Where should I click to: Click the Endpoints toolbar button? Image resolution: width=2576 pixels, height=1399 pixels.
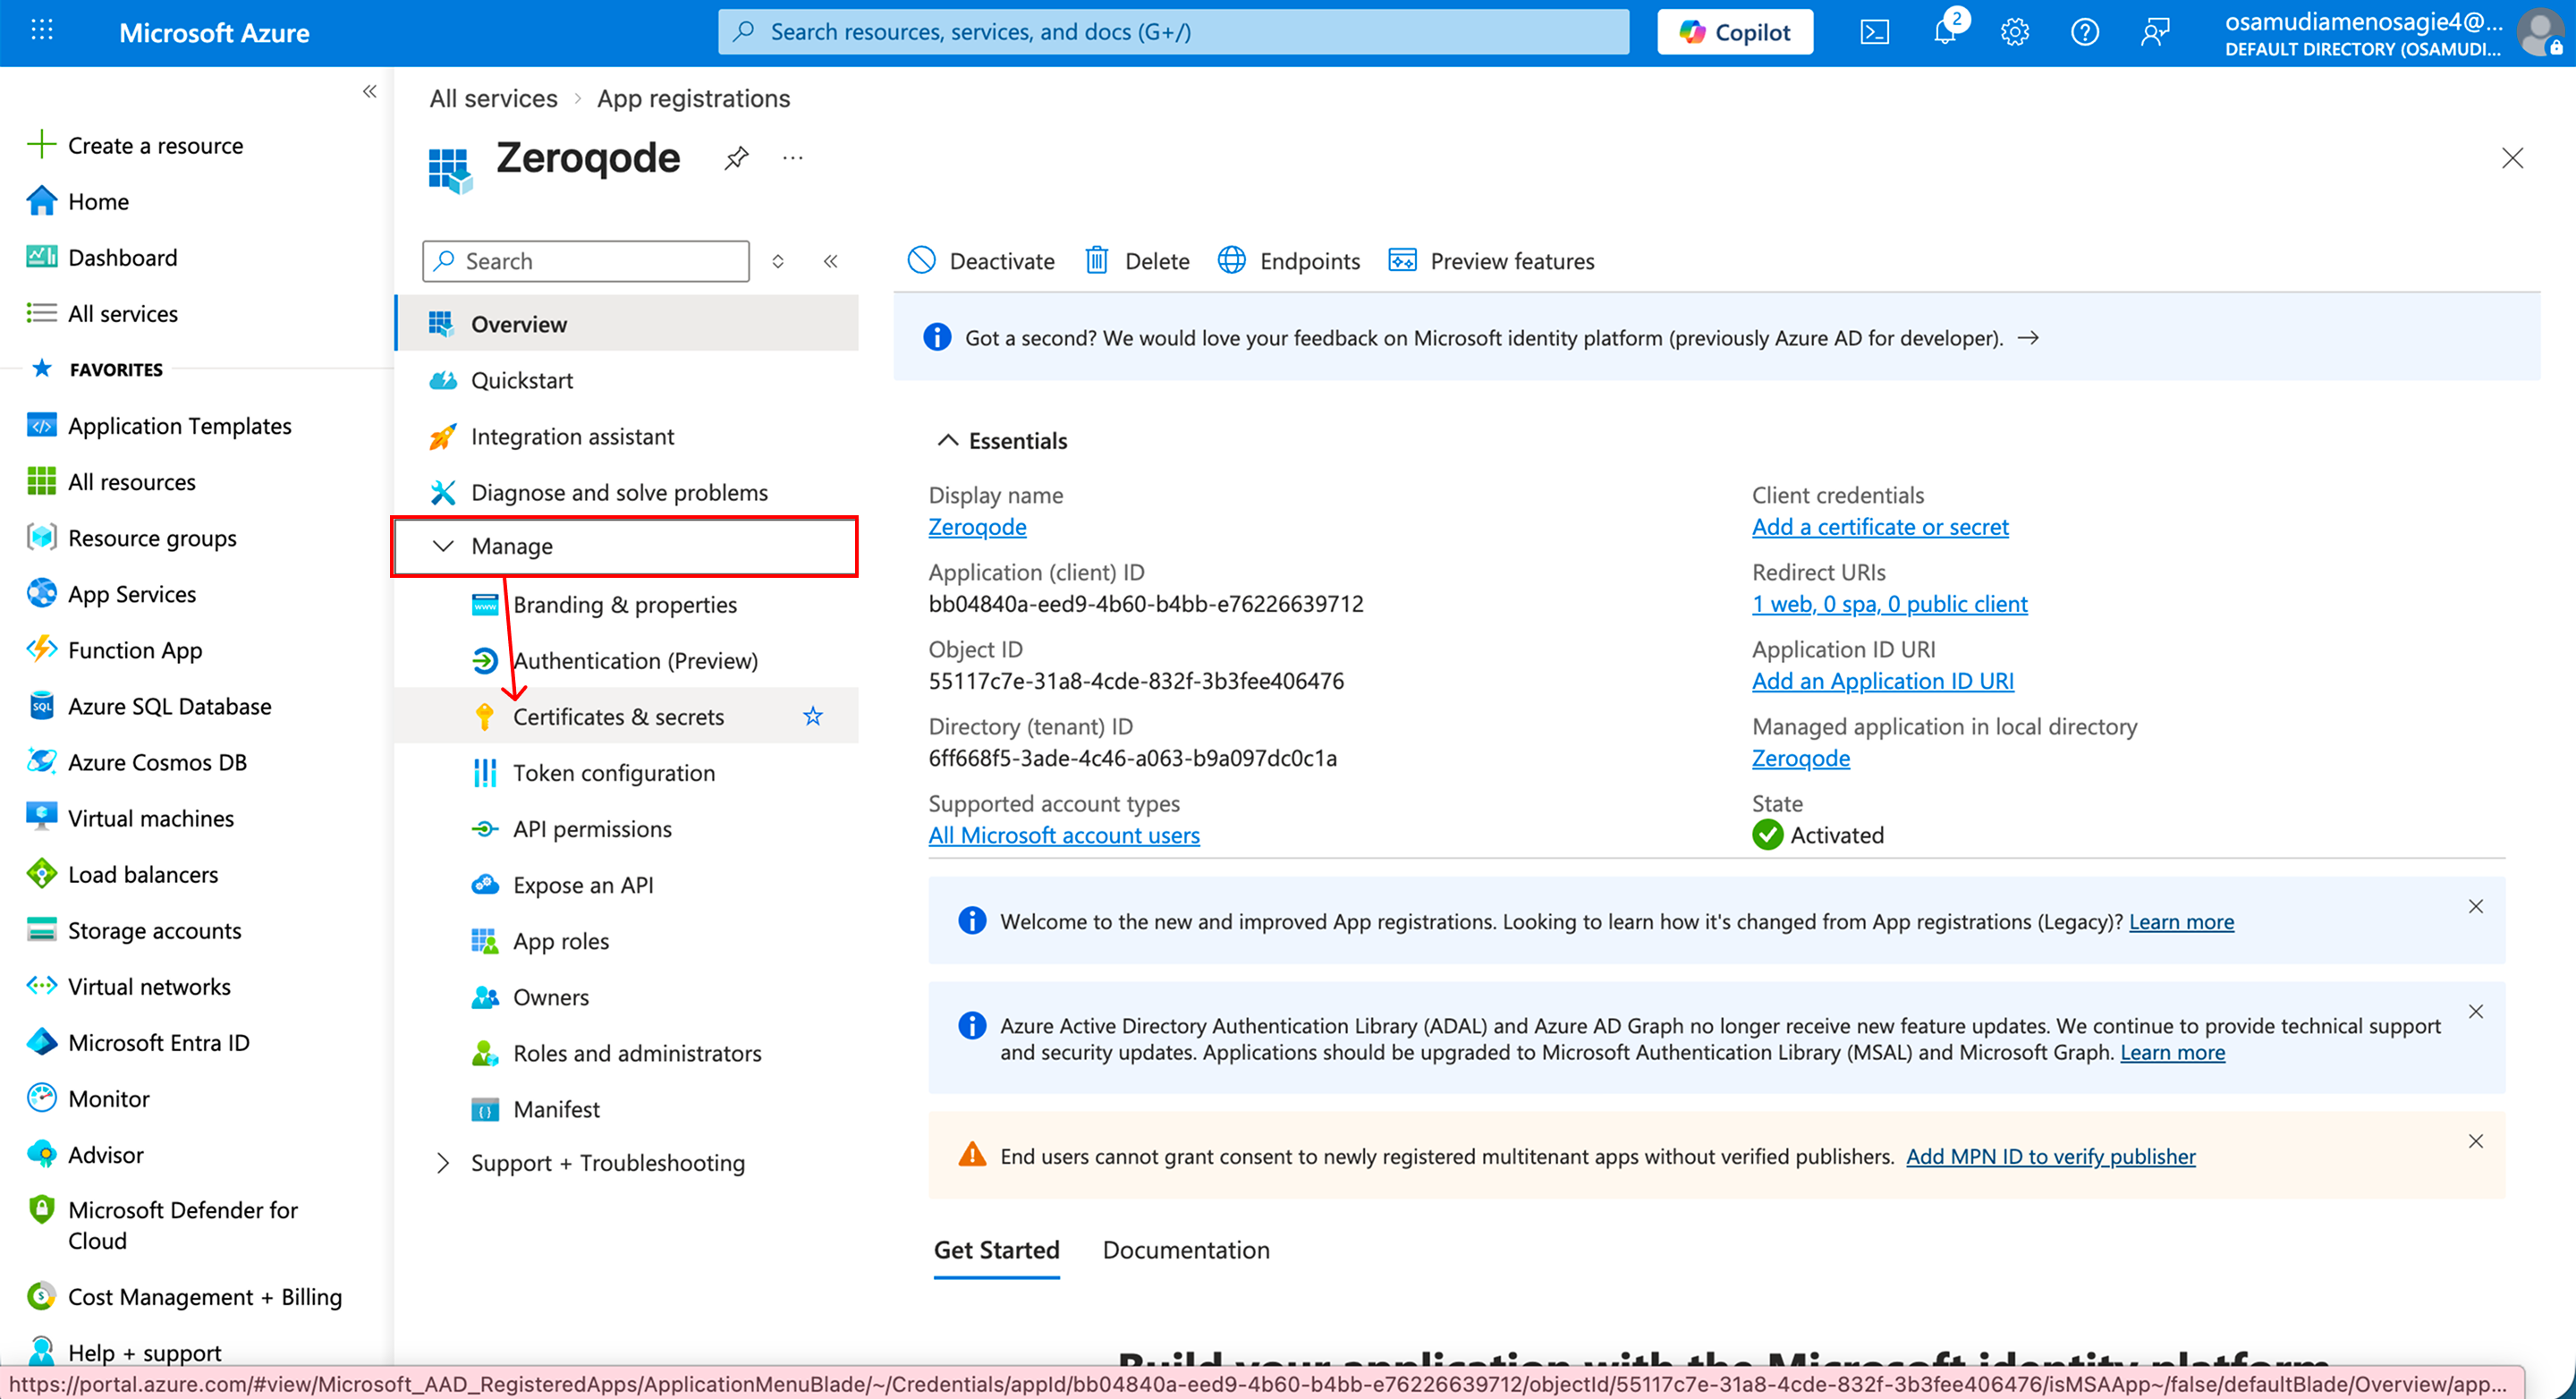pos(1289,261)
